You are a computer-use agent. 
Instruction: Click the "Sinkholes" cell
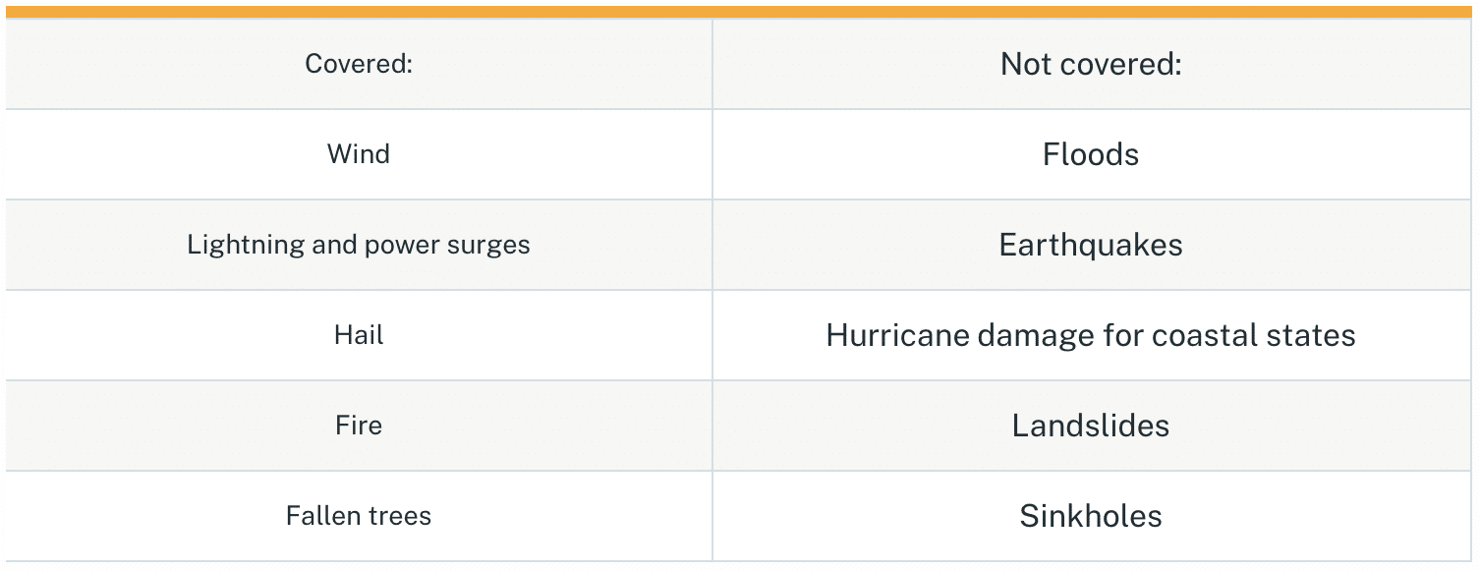(x=1091, y=516)
